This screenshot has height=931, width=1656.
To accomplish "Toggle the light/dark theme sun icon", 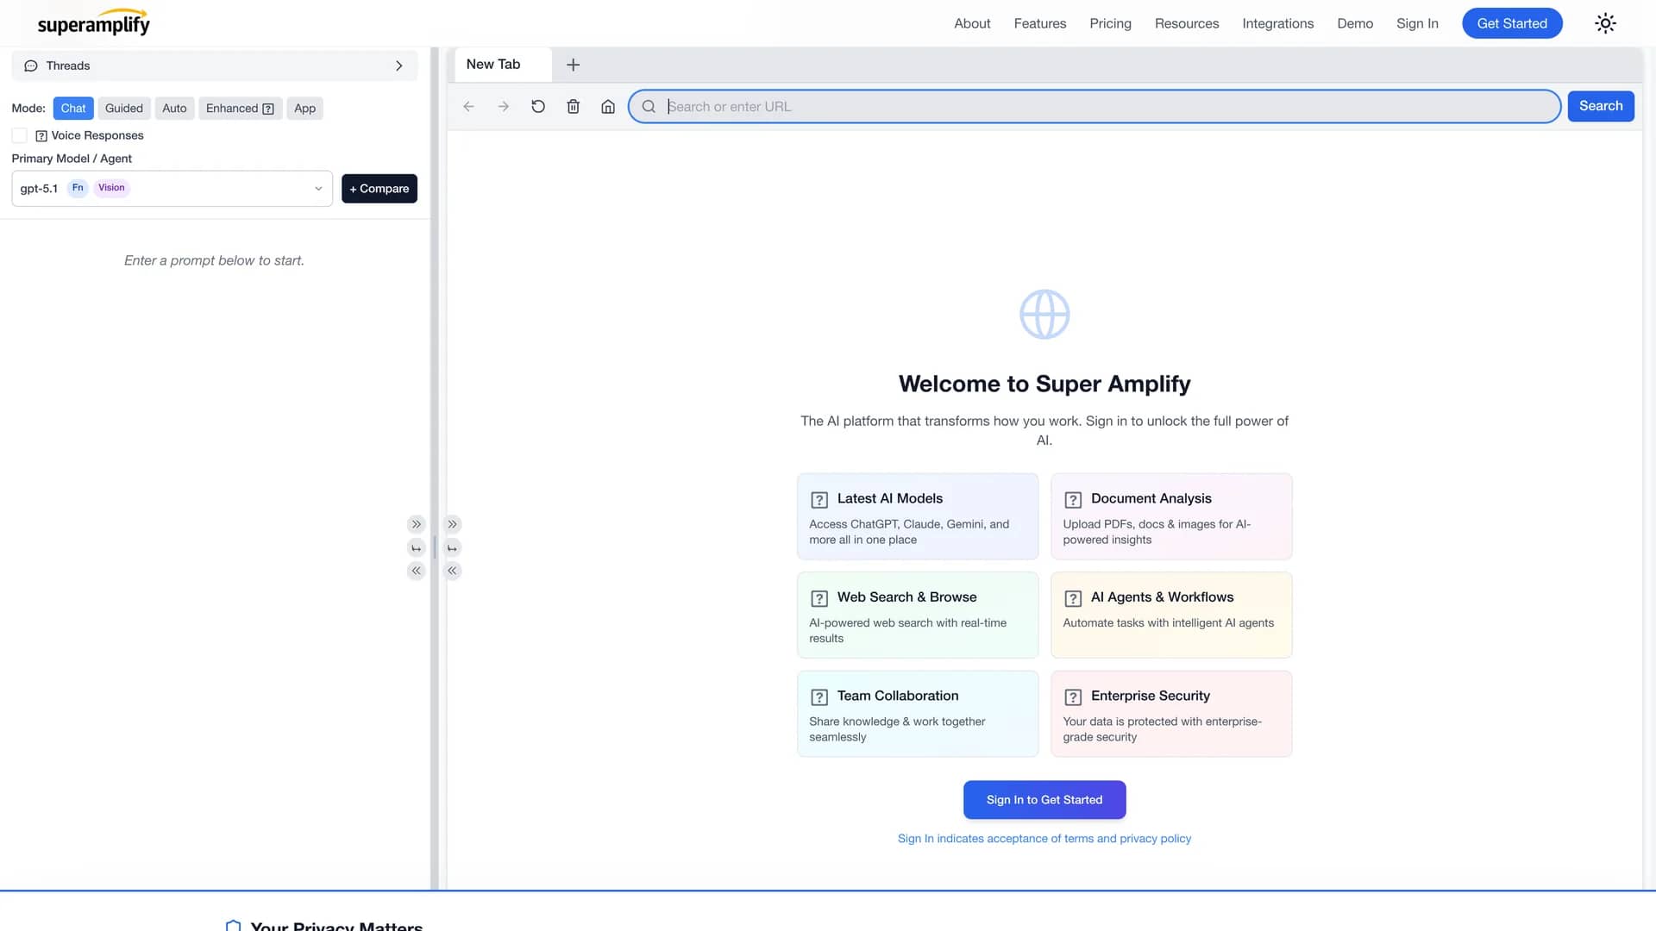I will tap(1605, 23).
